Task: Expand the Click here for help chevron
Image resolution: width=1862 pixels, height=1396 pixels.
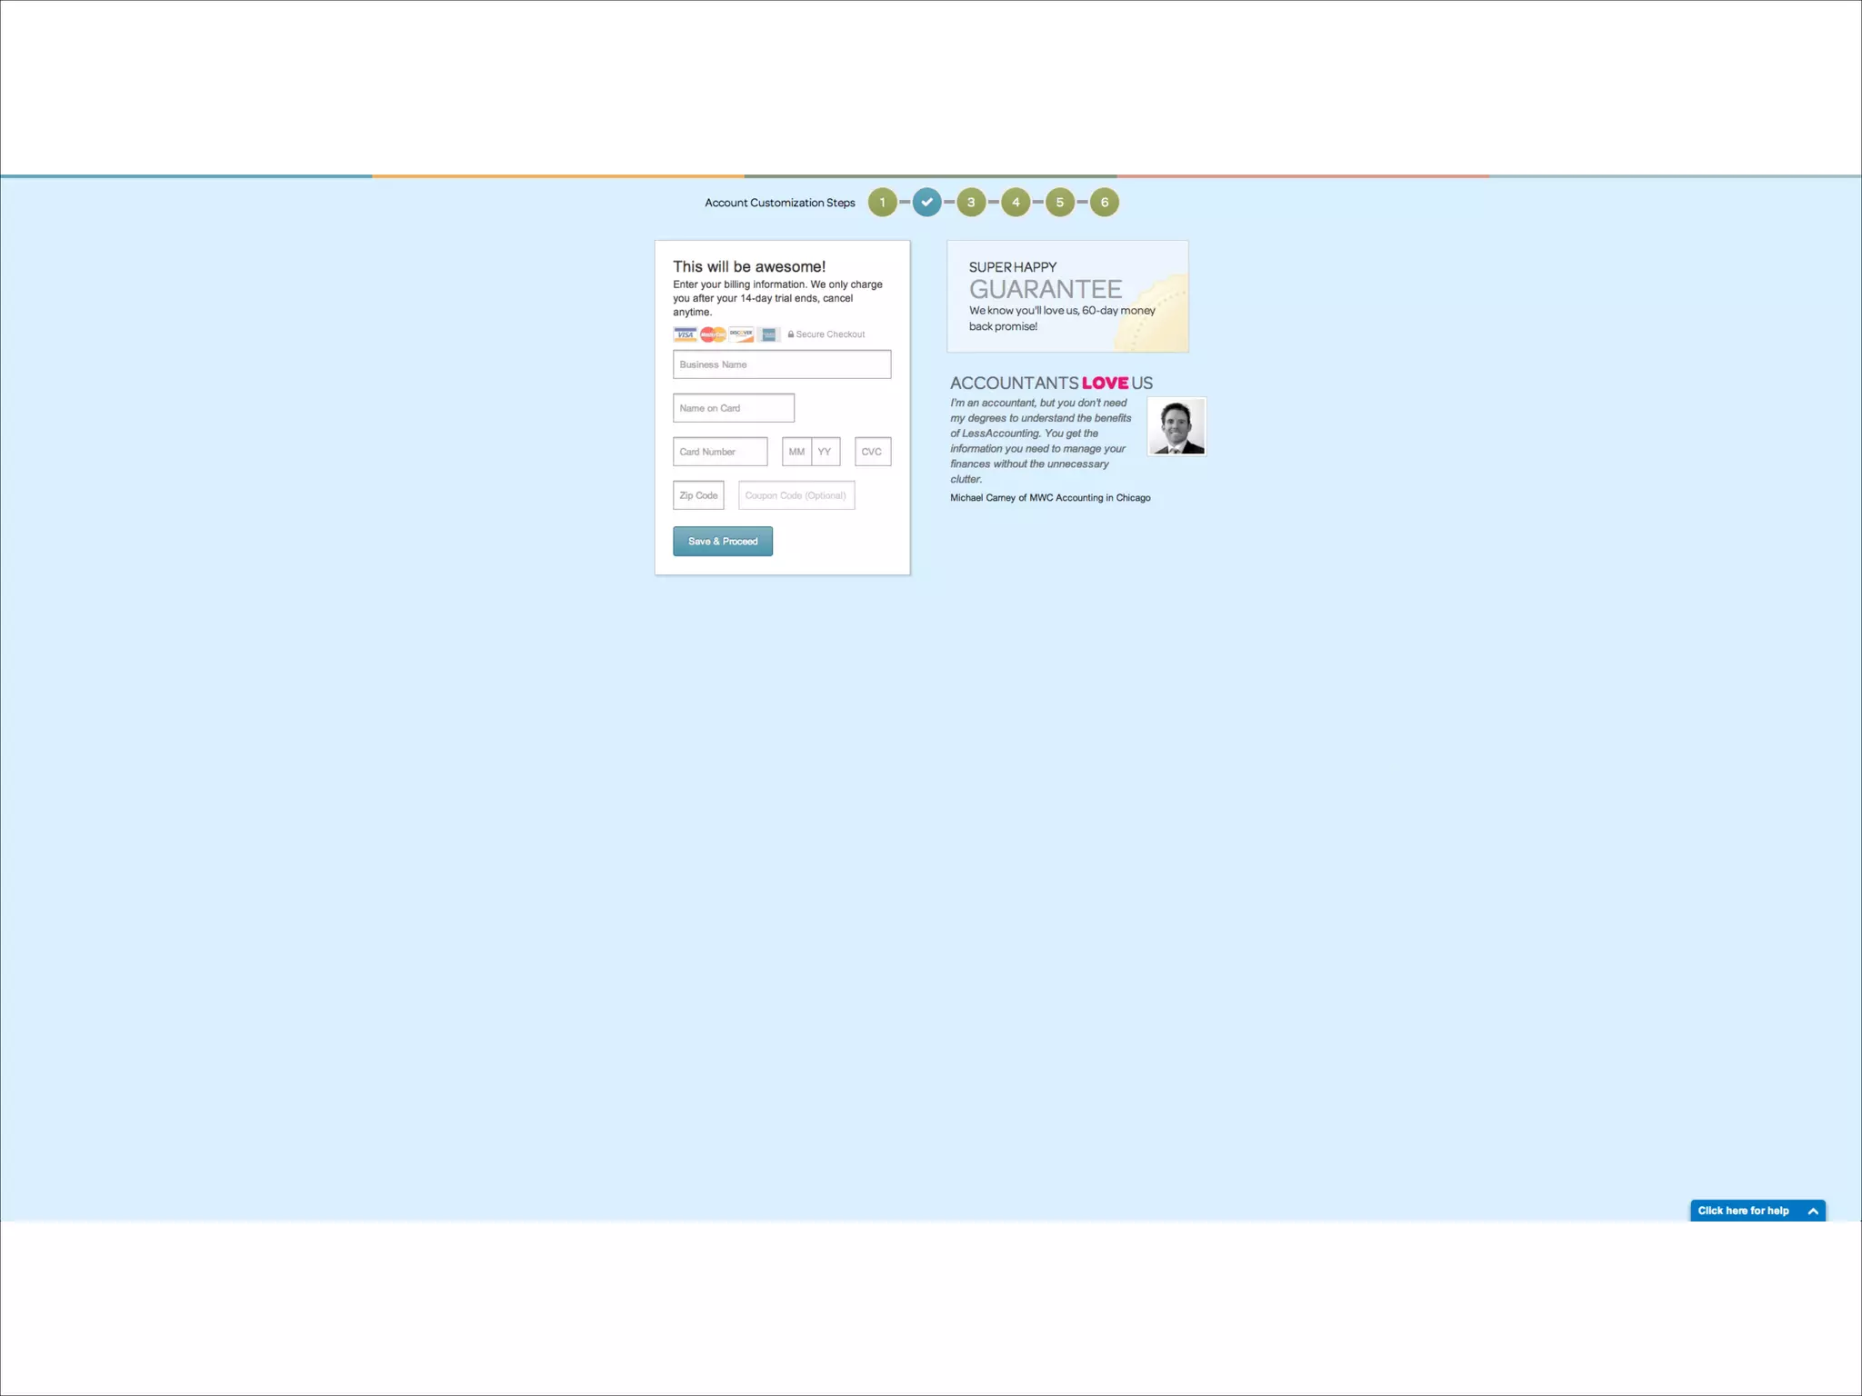Action: click(1812, 1211)
